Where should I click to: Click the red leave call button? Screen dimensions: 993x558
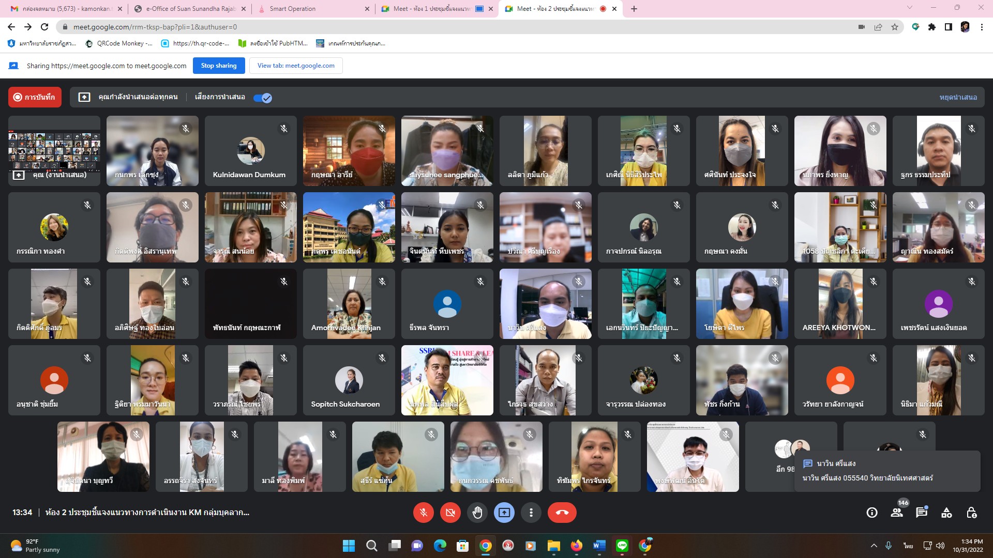click(x=562, y=513)
